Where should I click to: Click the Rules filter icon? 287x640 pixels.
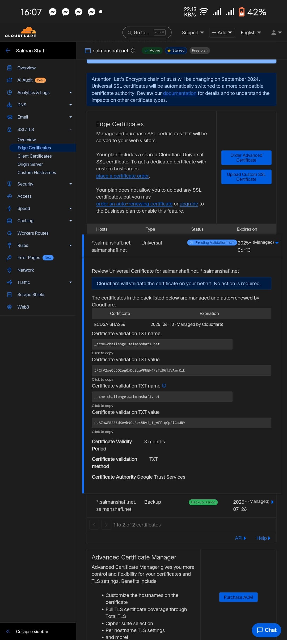click(x=9, y=245)
